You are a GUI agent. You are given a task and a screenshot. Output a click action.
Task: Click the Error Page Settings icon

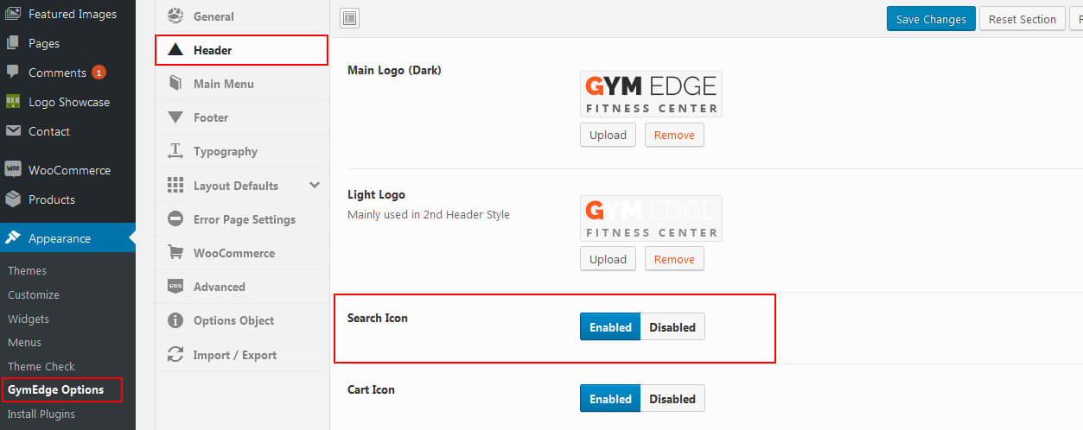(x=175, y=219)
